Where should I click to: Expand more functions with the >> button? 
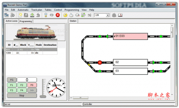(x=32, y=90)
